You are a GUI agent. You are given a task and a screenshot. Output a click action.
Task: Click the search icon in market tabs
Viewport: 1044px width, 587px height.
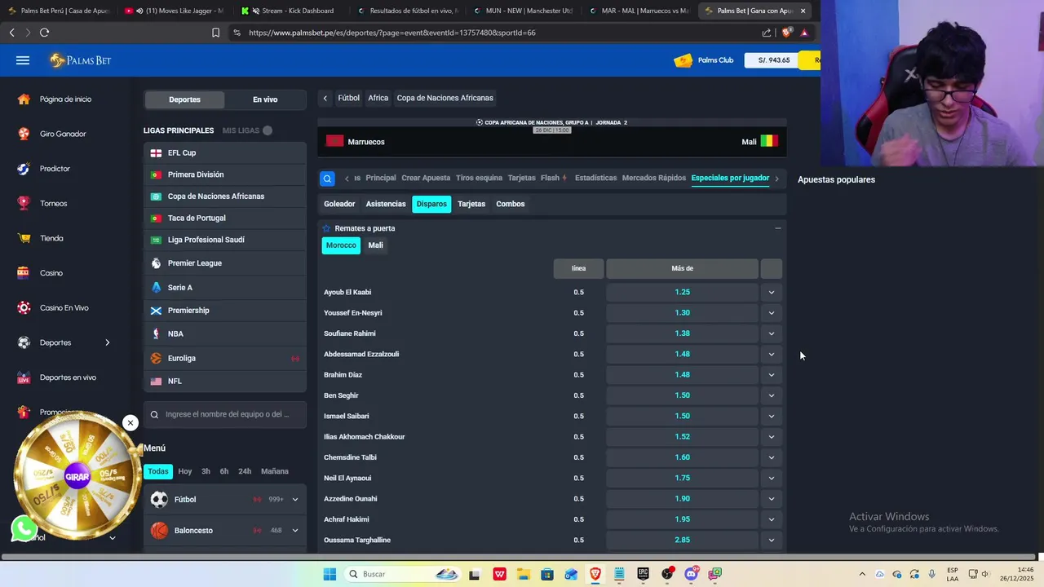pos(327,179)
